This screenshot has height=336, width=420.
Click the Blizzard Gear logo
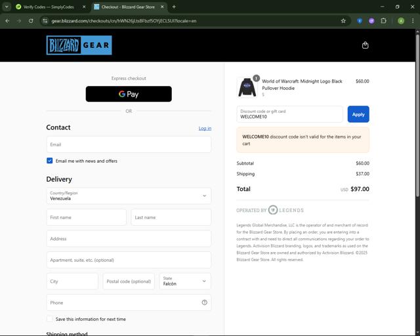[x=79, y=45]
